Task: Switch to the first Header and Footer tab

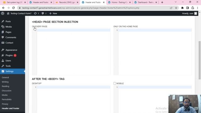Action: (41, 2)
